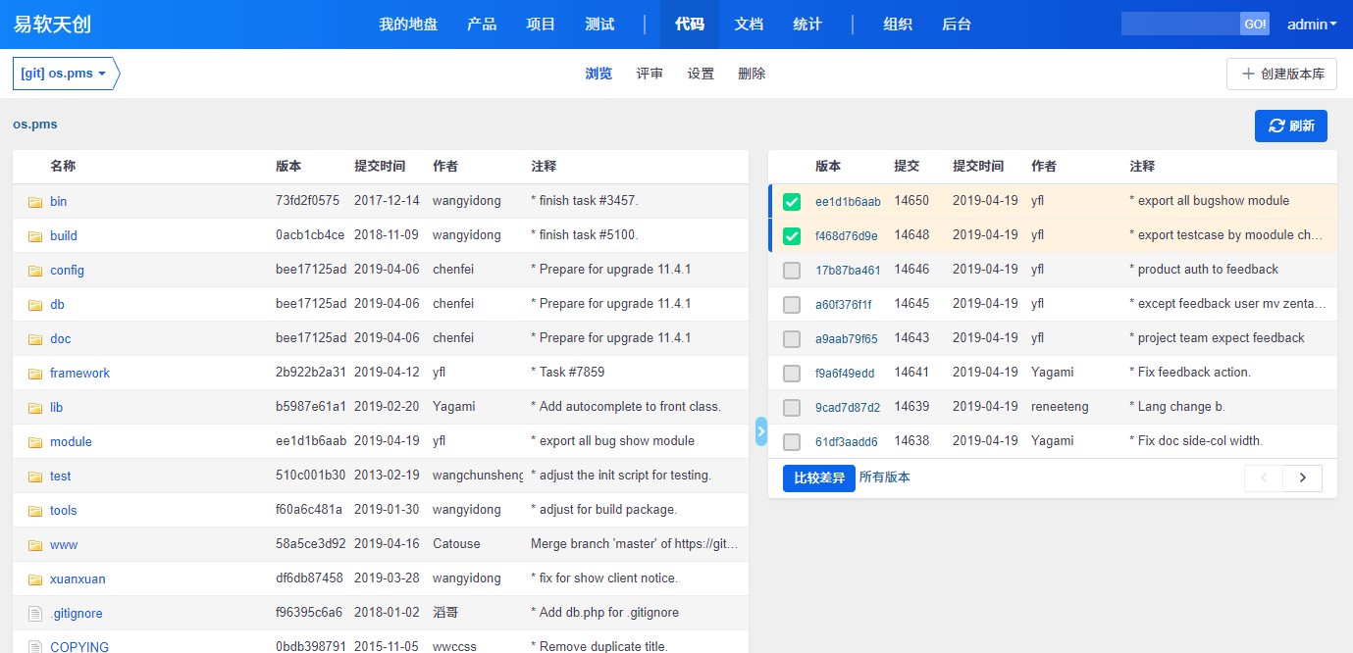Click the folder icon beside config
This screenshot has width=1353, height=653.
pyautogui.click(x=35, y=271)
